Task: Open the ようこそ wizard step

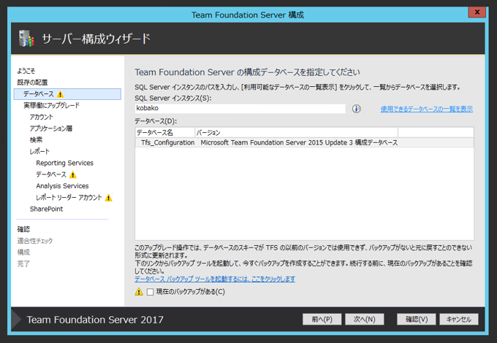Action: coord(26,71)
